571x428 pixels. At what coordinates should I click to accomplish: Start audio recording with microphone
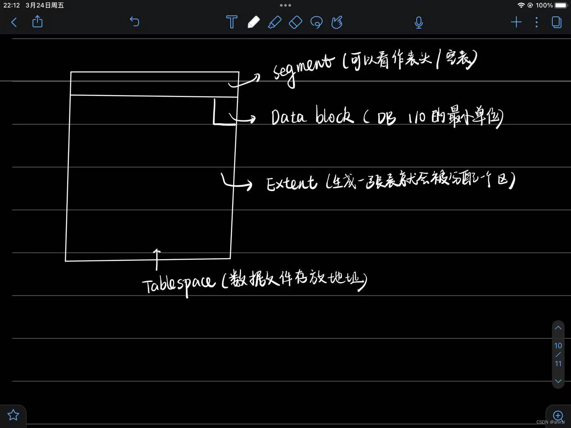(x=419, y=23)
